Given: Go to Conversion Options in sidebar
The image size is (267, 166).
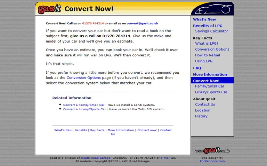Looking at the screenshot, I should coord(212,49).
